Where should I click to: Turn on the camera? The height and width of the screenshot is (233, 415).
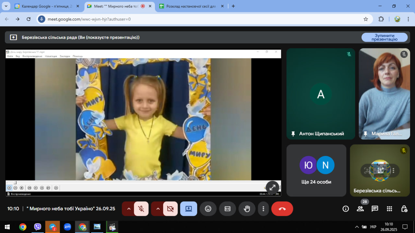(170, 209)
